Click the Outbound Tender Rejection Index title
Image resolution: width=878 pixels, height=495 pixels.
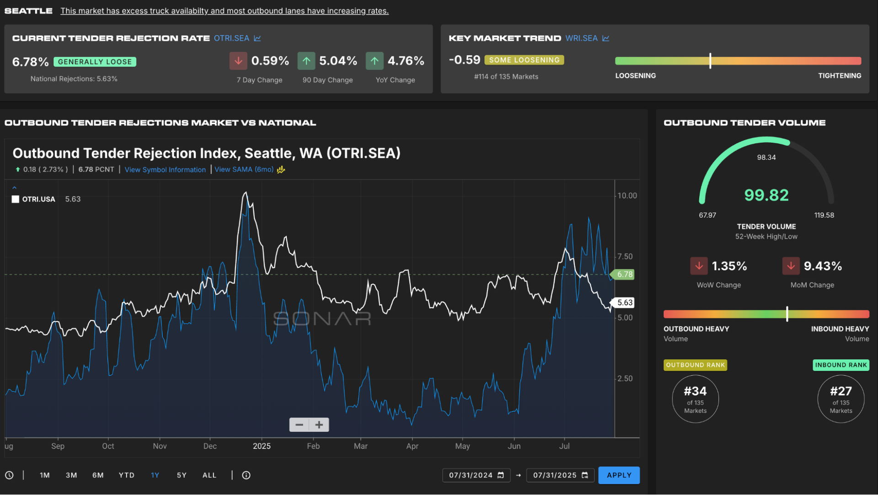pyautogui.click(x=206, y=153)
